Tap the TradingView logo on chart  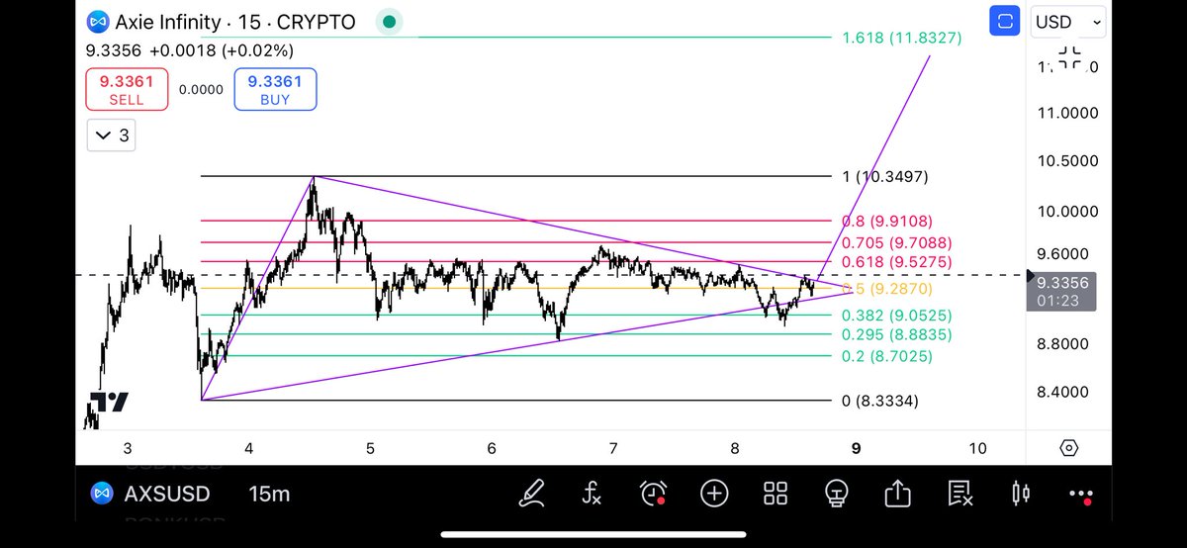click(109, 403)
